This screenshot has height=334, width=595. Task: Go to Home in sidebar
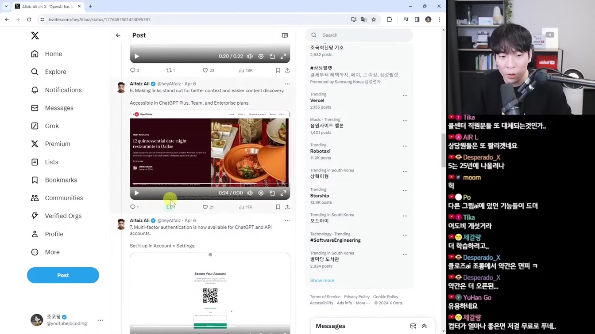pyautogui.click(x=46, y=54)
